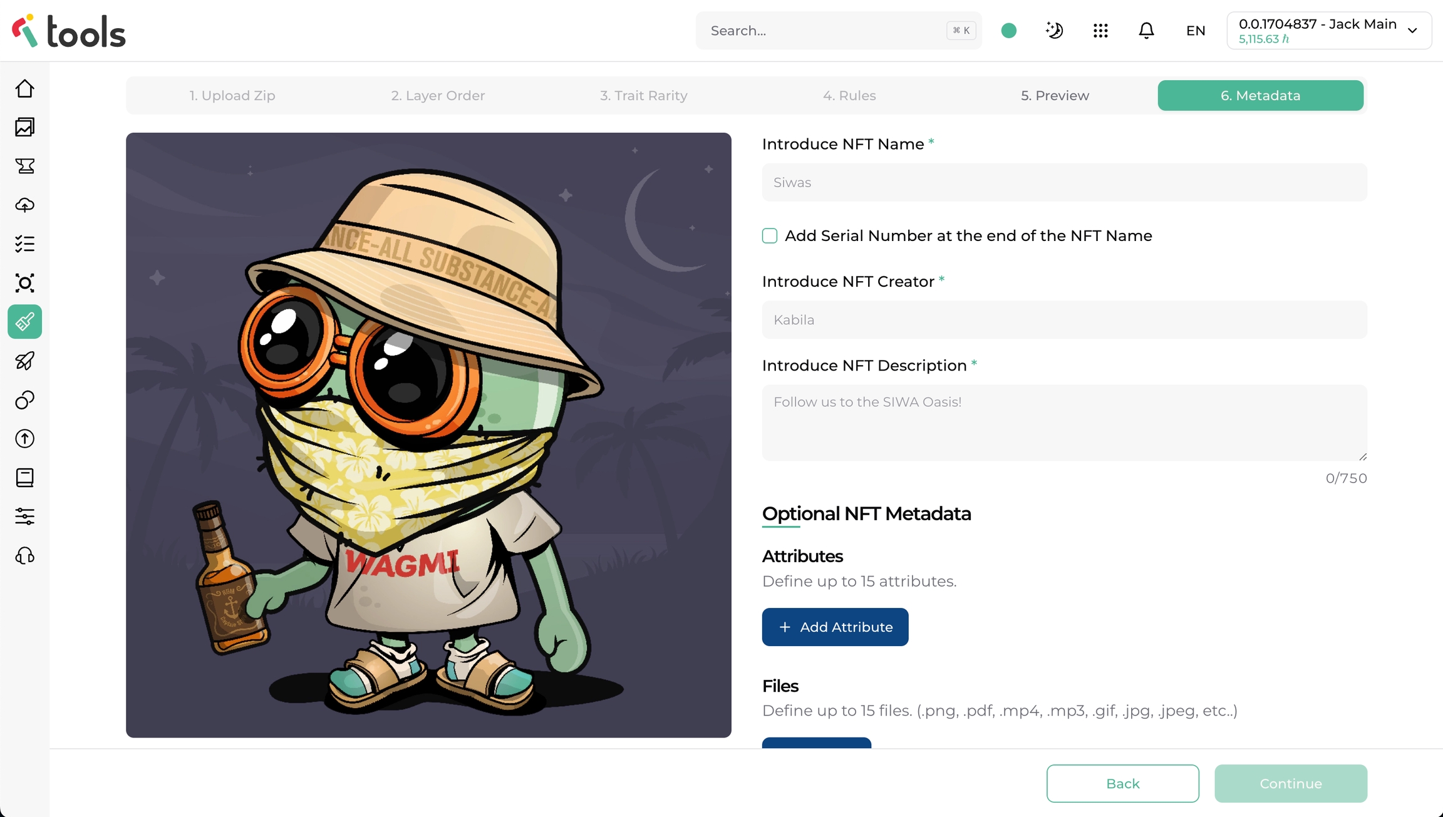Open the rocket launch sidebar icon
The width and height of the screenshot is (1443, 817).
(24, 361)
